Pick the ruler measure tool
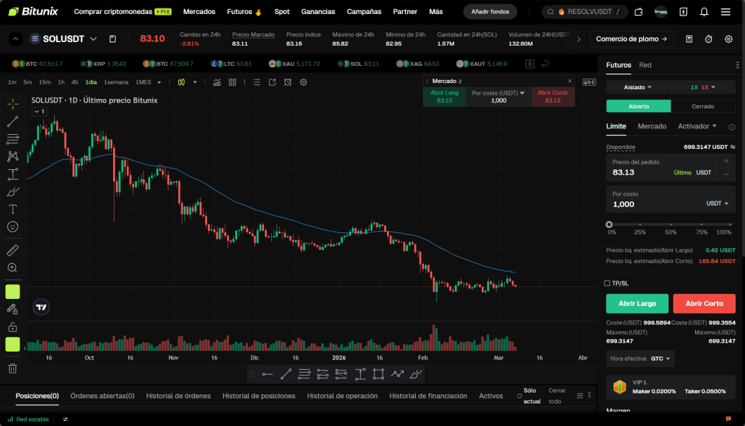Image resolution: width=745 pixels, height=426 pixels. (13, 250)
